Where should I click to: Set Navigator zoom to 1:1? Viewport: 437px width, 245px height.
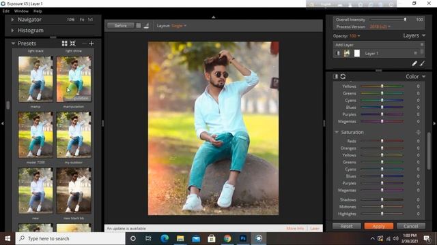click(x=90, y=20)
